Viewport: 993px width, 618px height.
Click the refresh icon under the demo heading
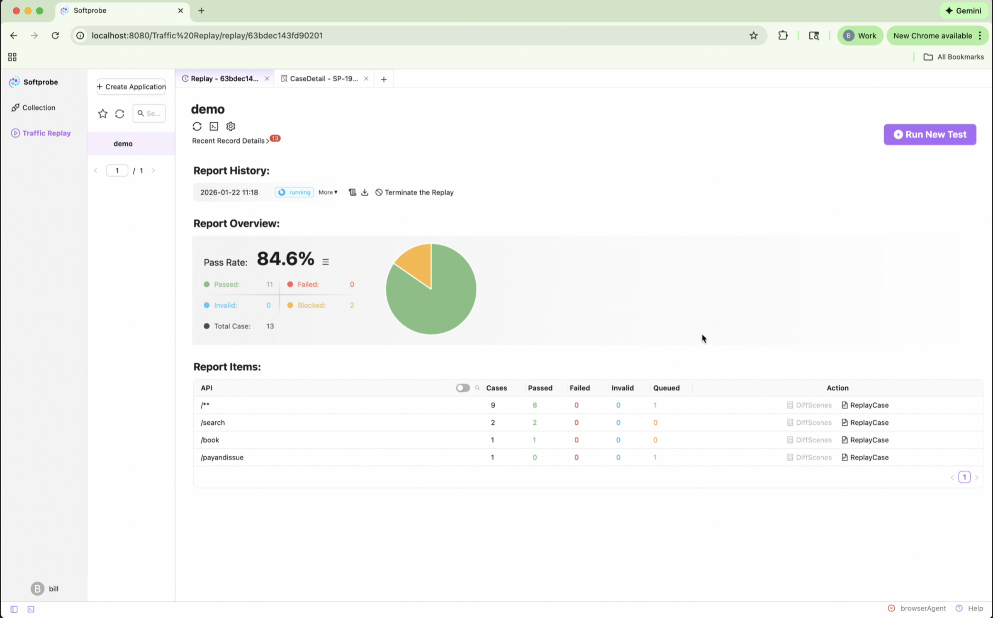coord(197,126)
